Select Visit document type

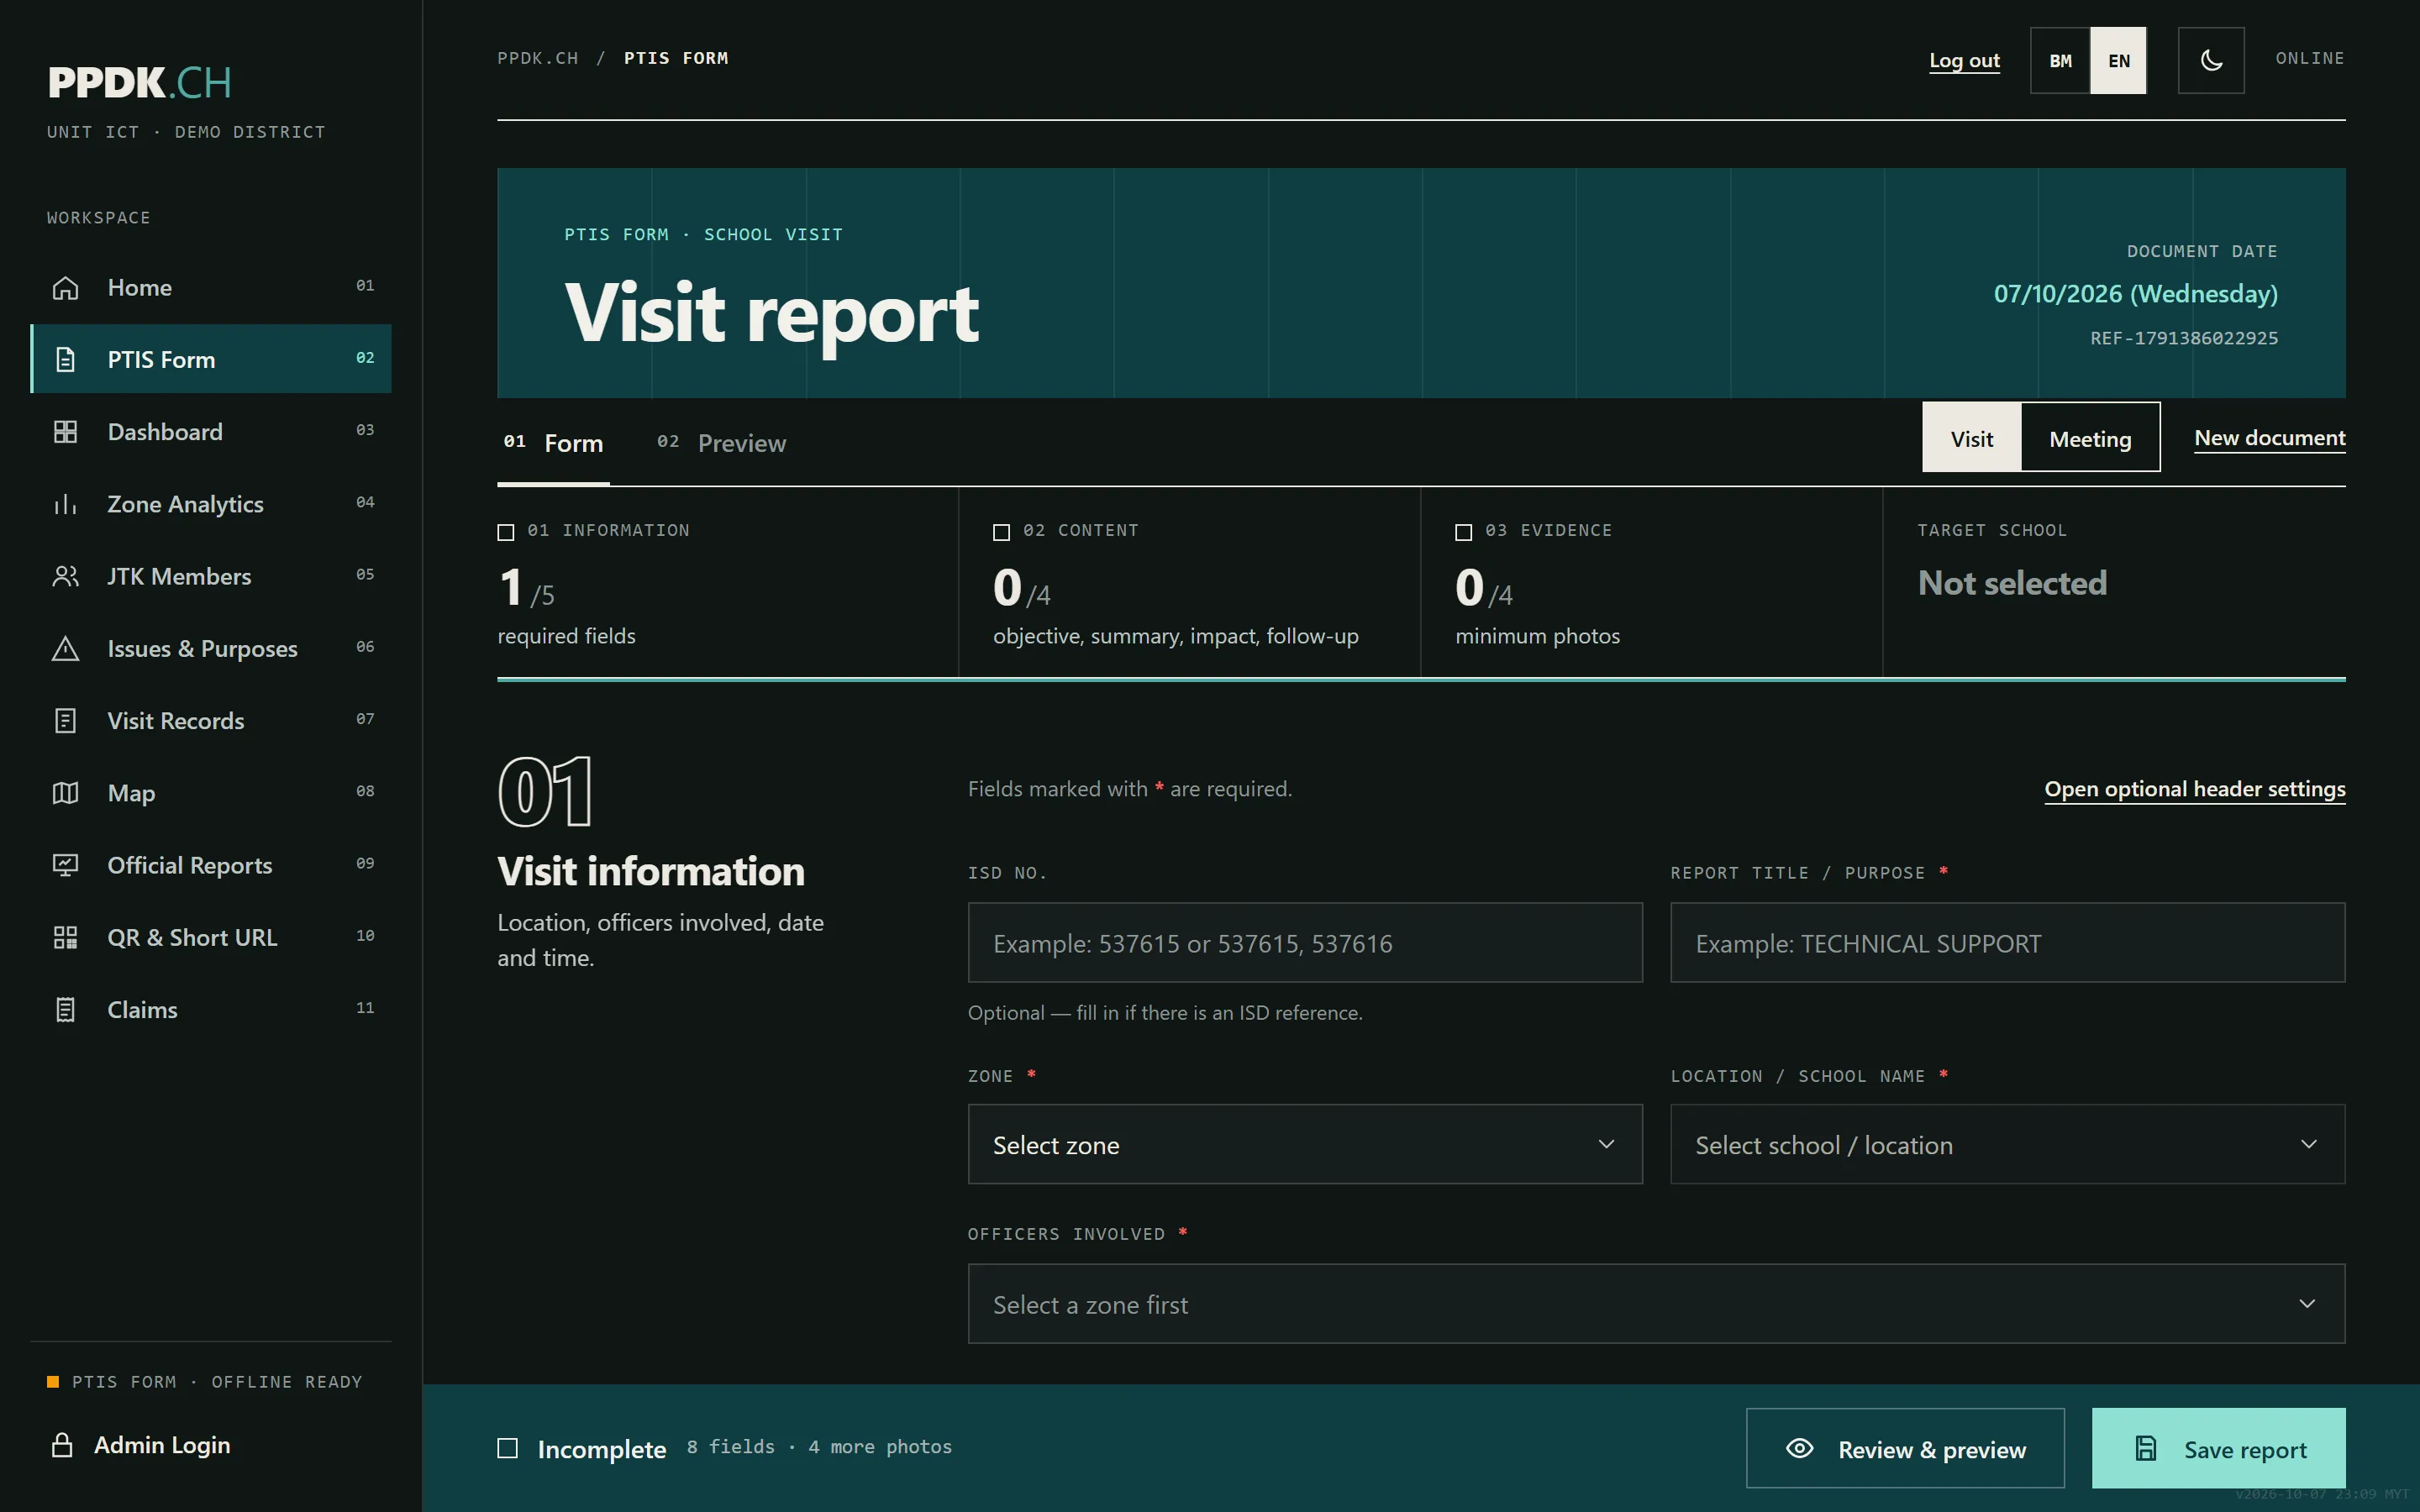1971,438
